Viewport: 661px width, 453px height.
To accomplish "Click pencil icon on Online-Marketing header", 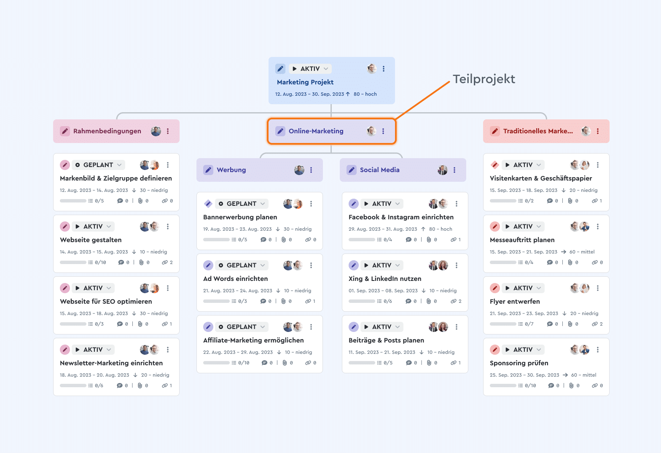I will coord(280,131).
